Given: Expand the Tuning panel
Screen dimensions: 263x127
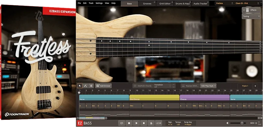Looking at the screenshot, I should click(x=251, y=16).
